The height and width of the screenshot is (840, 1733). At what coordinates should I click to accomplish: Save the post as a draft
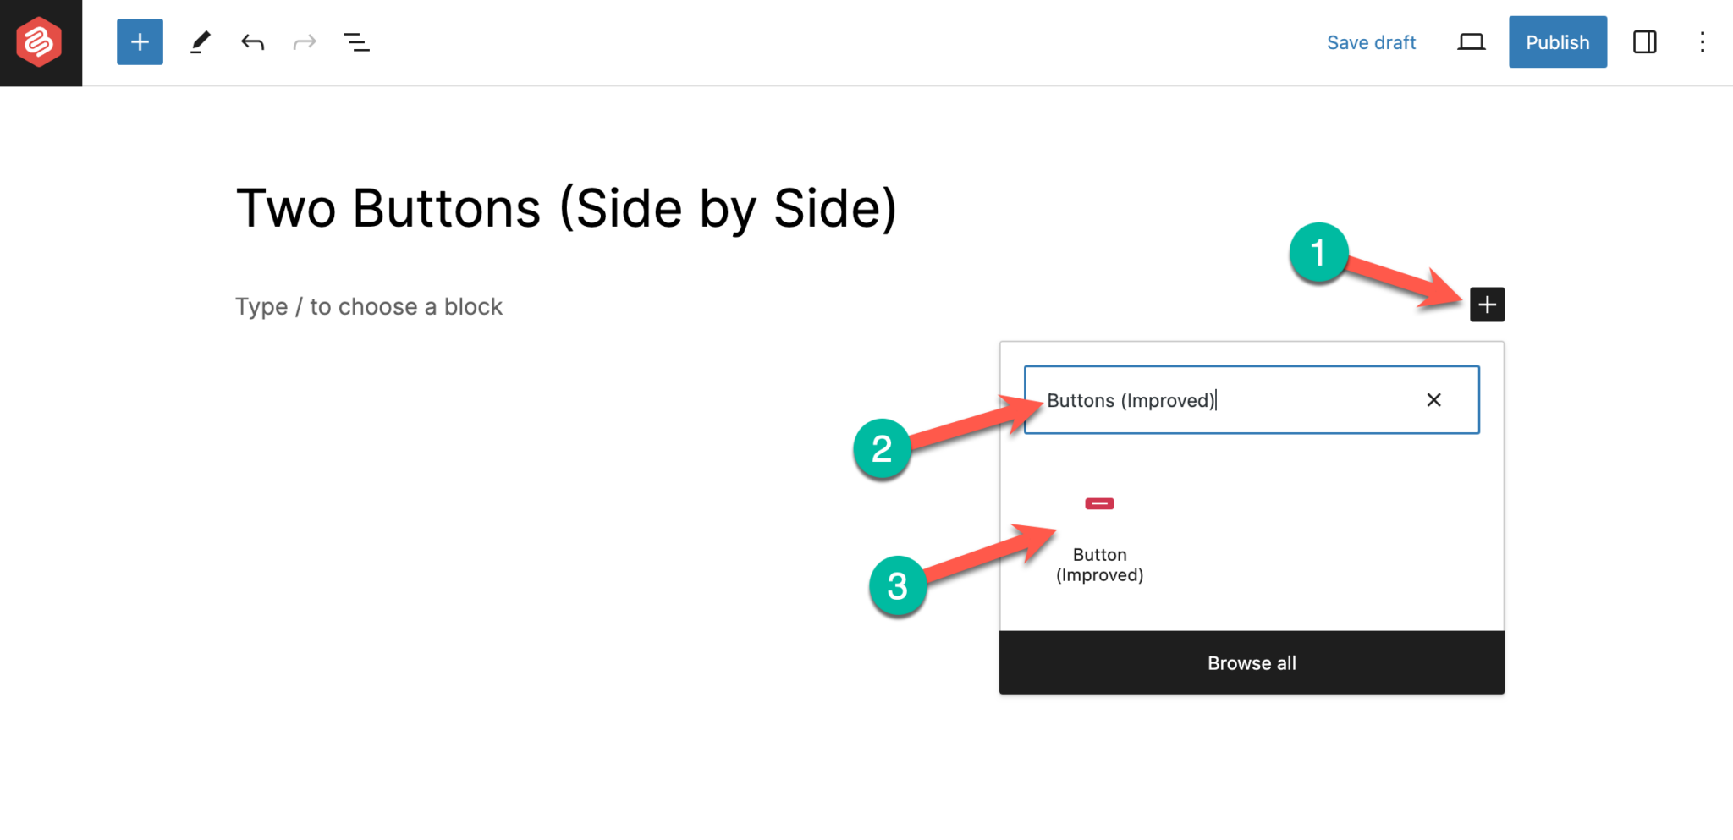(x=1371, y=41)
